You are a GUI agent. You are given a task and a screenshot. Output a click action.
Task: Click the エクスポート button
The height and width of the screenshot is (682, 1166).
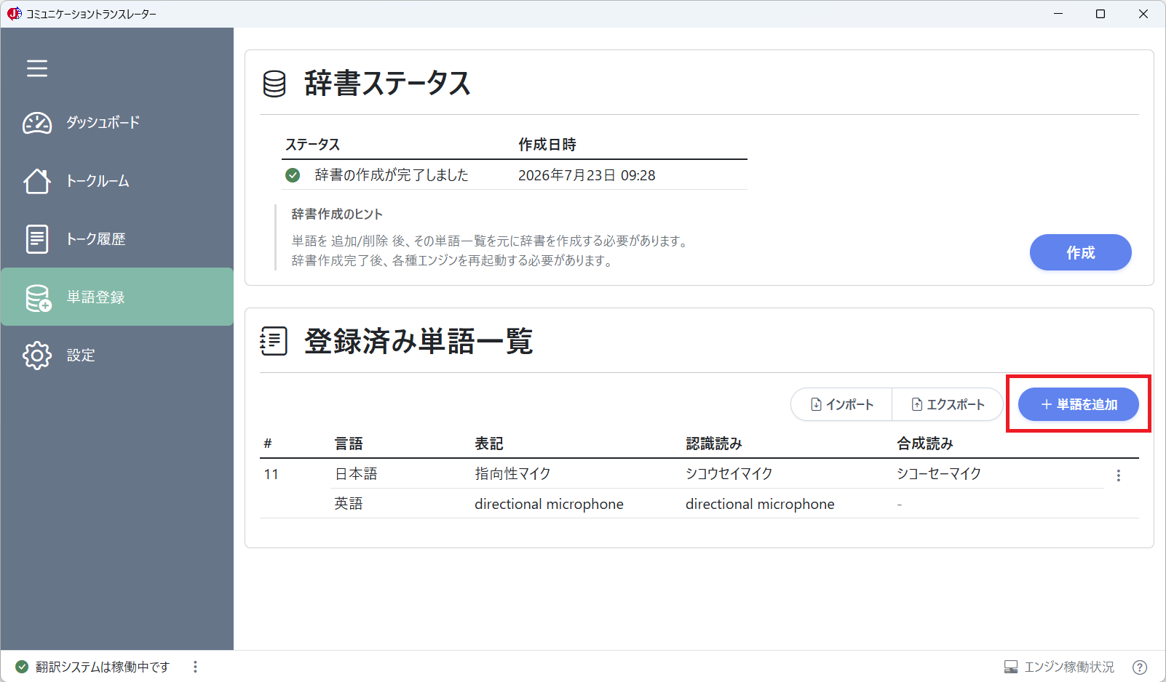point(948,404)
